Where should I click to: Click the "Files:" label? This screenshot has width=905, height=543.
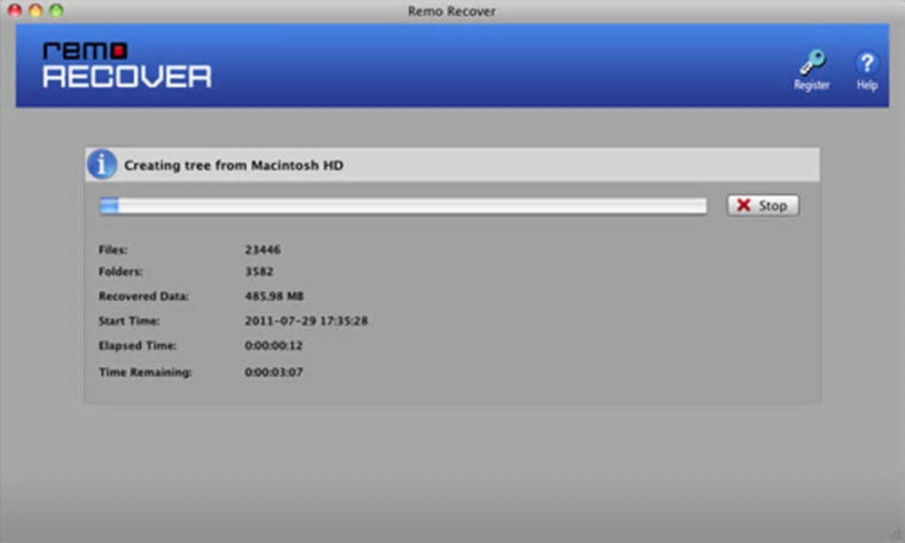(x=114, y=250)
